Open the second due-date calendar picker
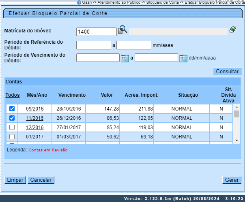The width and height of the screenshot is (245, 202). coord(183,58)
